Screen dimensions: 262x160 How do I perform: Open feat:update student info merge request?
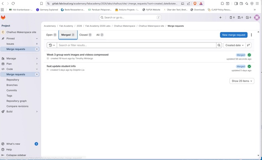point(61,66)
